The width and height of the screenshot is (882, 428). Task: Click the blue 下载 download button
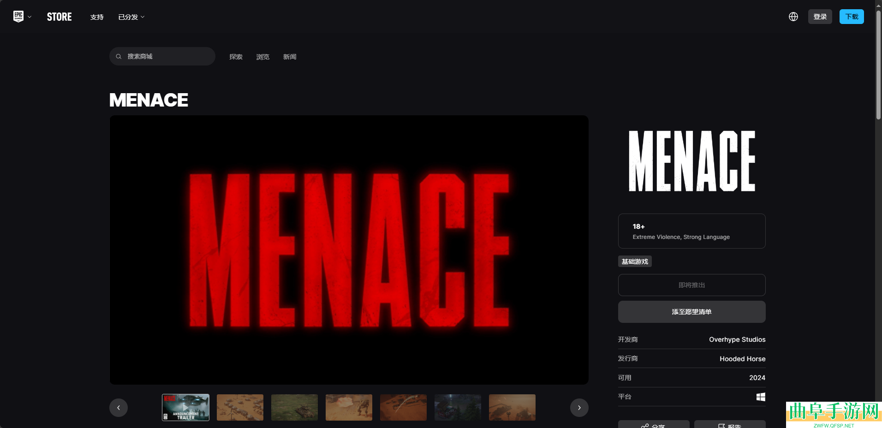coord(852,17)
